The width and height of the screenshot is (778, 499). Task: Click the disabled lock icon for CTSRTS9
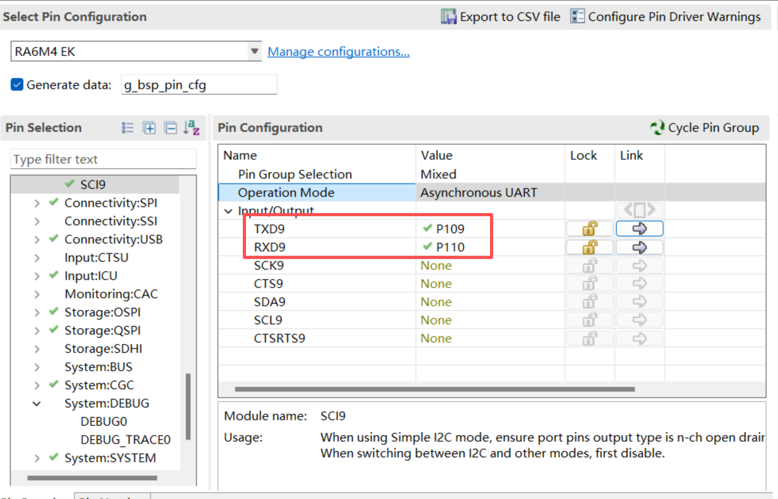(x=590, y=338)
